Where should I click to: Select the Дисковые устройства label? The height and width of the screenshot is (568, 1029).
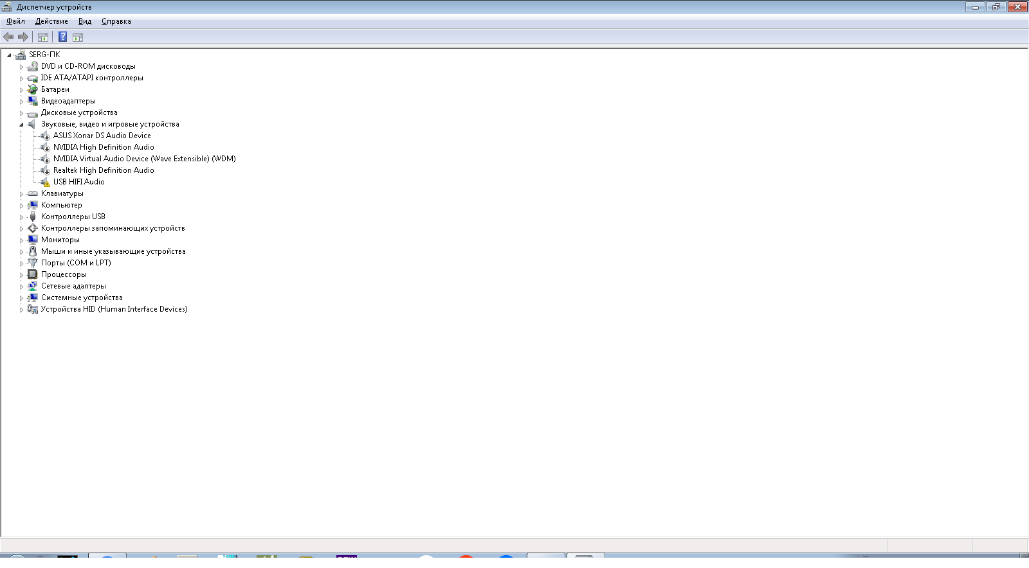[79, 112]
